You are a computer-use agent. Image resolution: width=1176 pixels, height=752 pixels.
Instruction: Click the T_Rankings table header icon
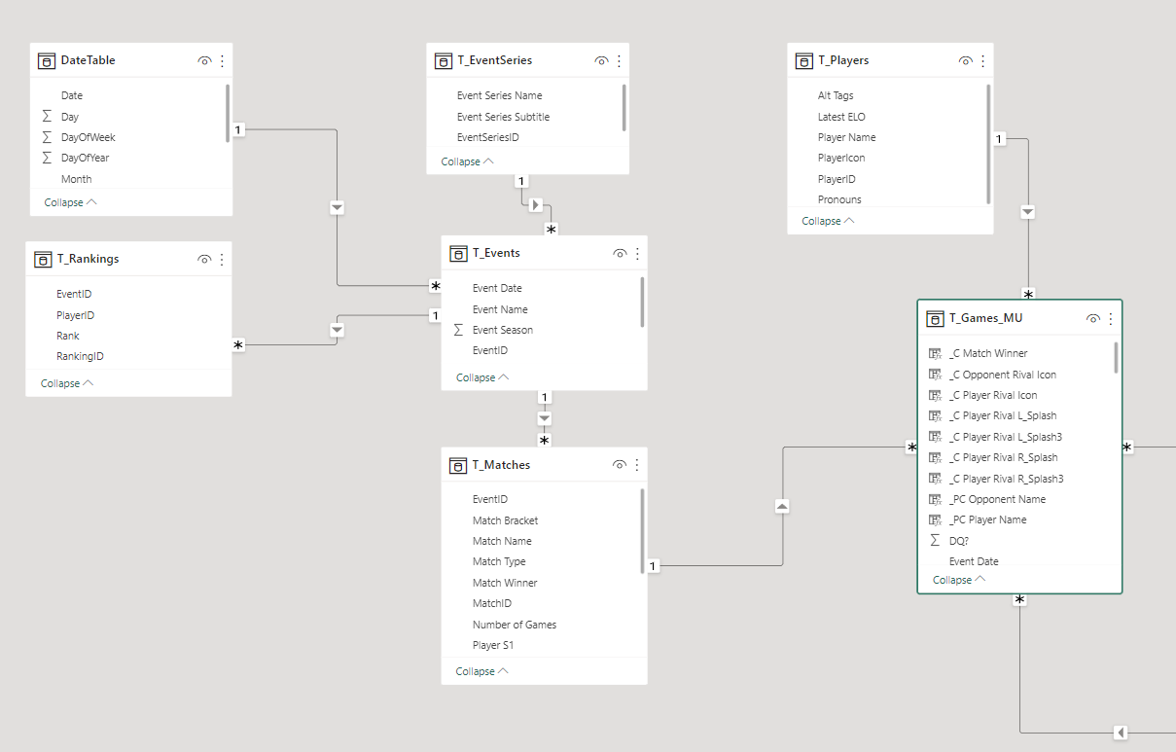click(43, 259)
